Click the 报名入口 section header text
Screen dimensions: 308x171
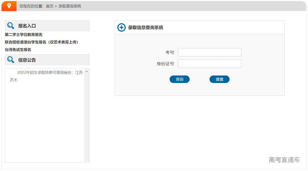coord(27,26)
